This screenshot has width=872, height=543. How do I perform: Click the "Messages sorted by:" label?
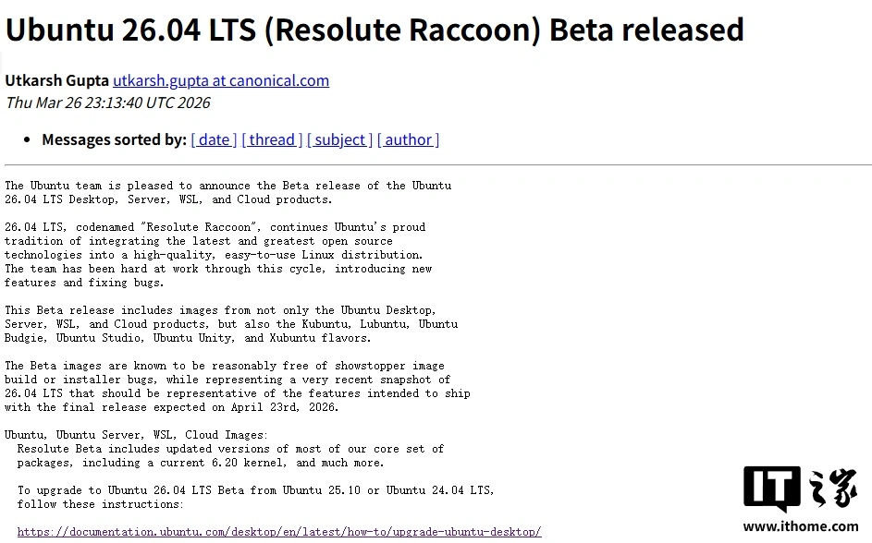[114, 139]
